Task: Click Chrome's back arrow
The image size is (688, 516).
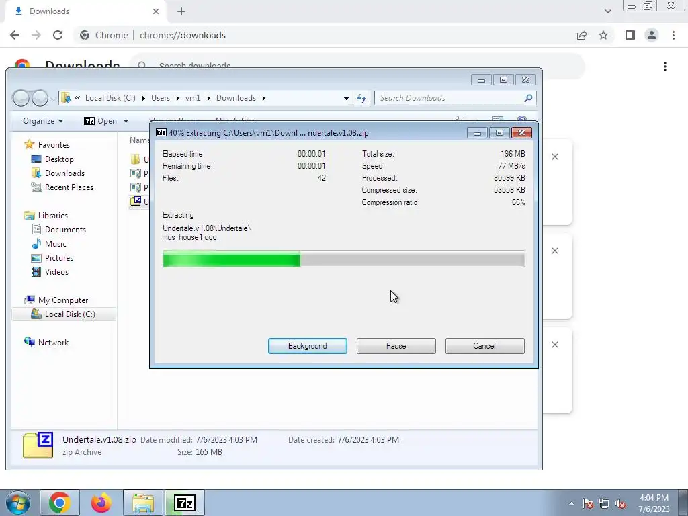Action: tap(15, 35)
